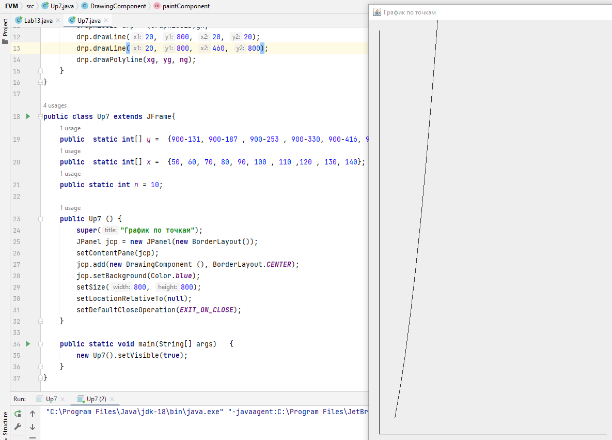Run main method from the line 34 gutter
The image size is (612, 440).
point(28,343)
